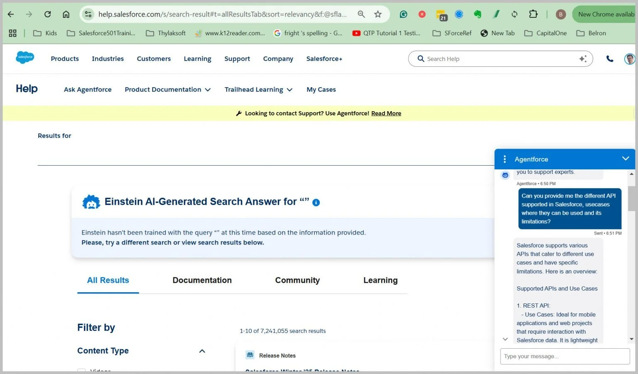Screen dimensions: 638x374
Task: Click the Release Notes result label
Action: point(277,356)
